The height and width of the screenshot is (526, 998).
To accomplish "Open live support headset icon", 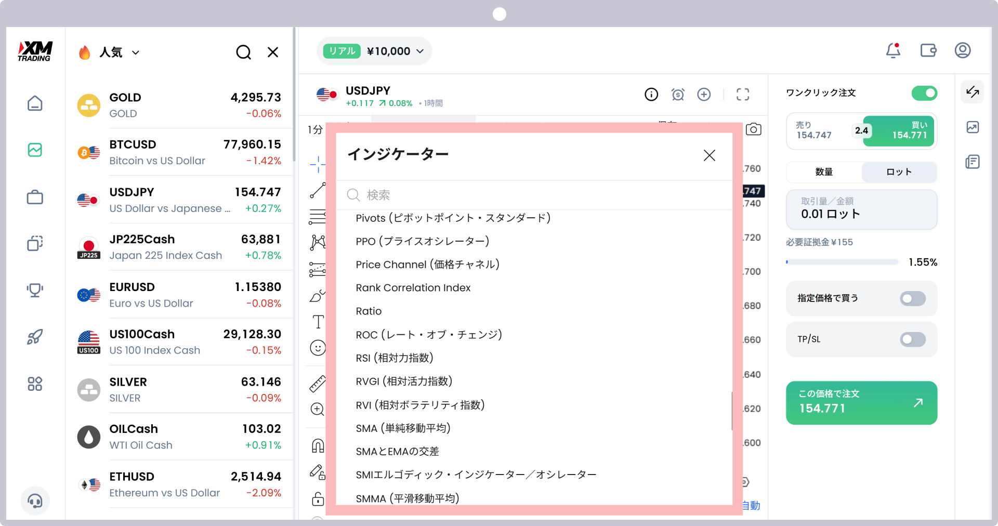I will (35, 501).
